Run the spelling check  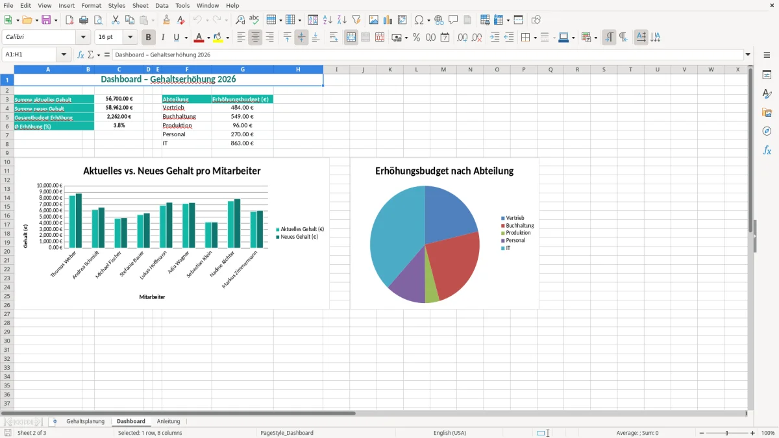[x=254, y=20]
